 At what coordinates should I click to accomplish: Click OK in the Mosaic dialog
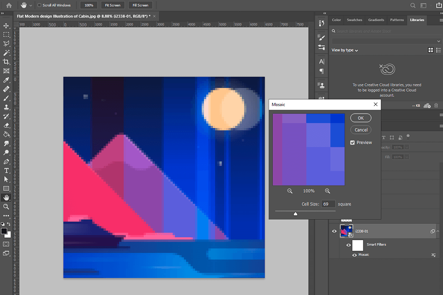click(x=360, y=118)
